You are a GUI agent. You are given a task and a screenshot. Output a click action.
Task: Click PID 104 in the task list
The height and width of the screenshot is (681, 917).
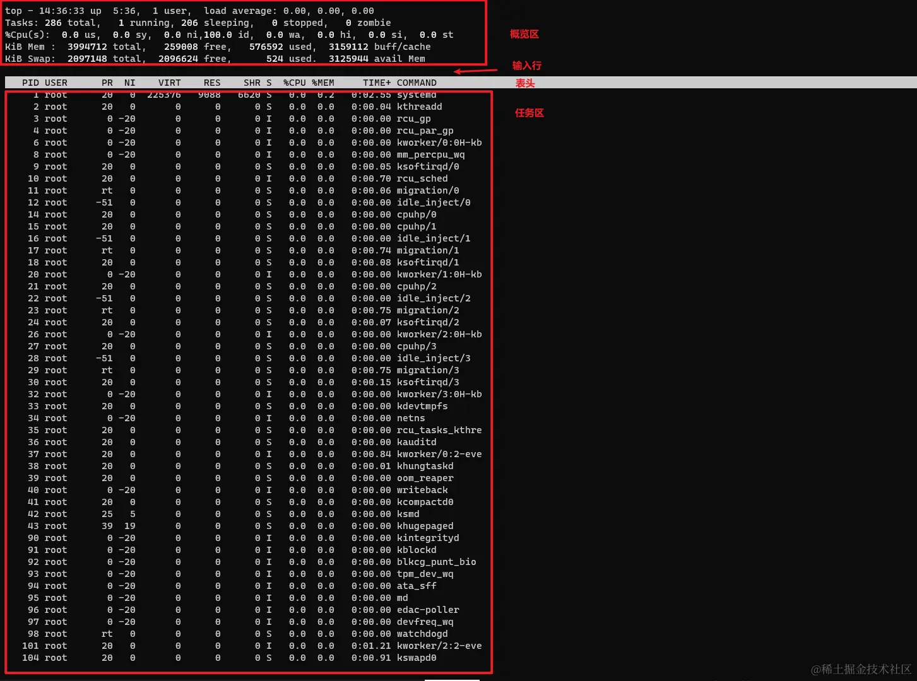[x=30, y=658]
